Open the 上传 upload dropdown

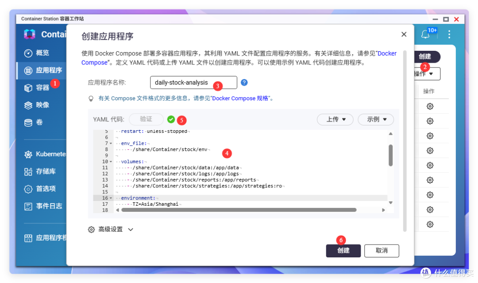pos(335,120)
